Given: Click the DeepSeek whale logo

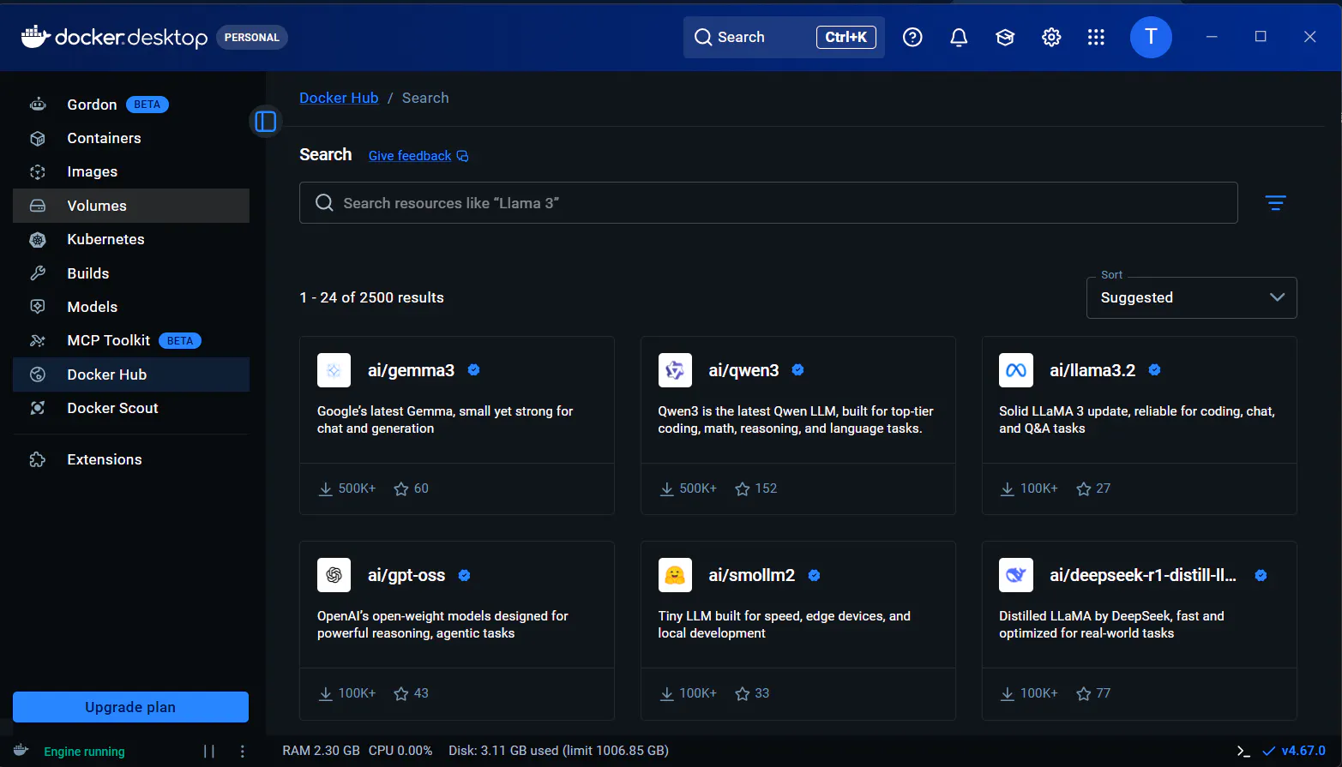Looking at the screenshot, I should coord(1016,575).
